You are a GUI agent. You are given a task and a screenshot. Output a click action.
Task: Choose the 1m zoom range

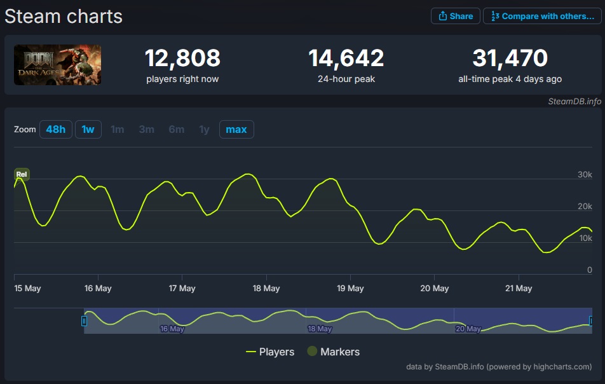coord(118,129)
